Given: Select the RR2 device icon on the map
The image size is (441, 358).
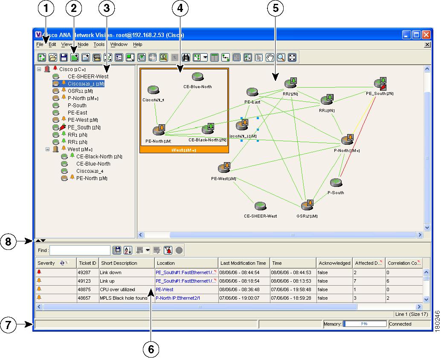Looking at the screenshot, I should click(291, 83).
